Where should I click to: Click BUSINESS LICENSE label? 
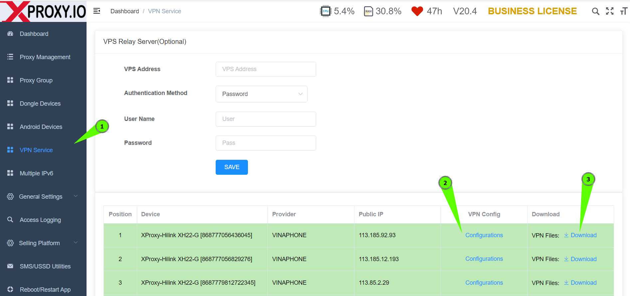pyautogui.click(x=532, y=11)
